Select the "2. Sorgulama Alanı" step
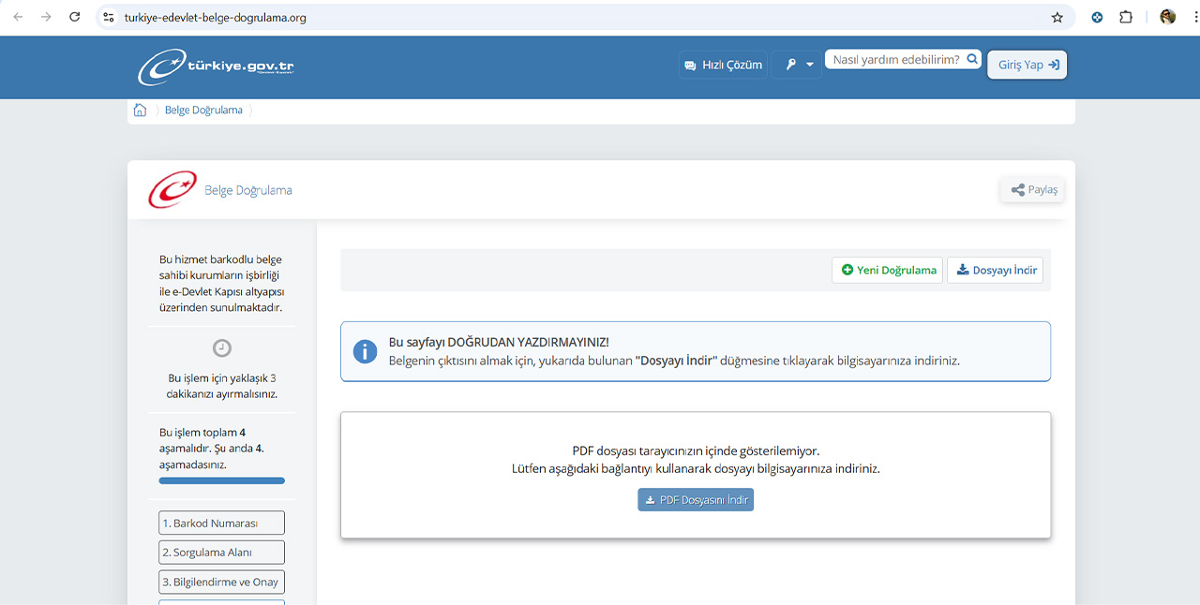The height and width of the screenshot is (605, 1200). (x=221, y=552)
